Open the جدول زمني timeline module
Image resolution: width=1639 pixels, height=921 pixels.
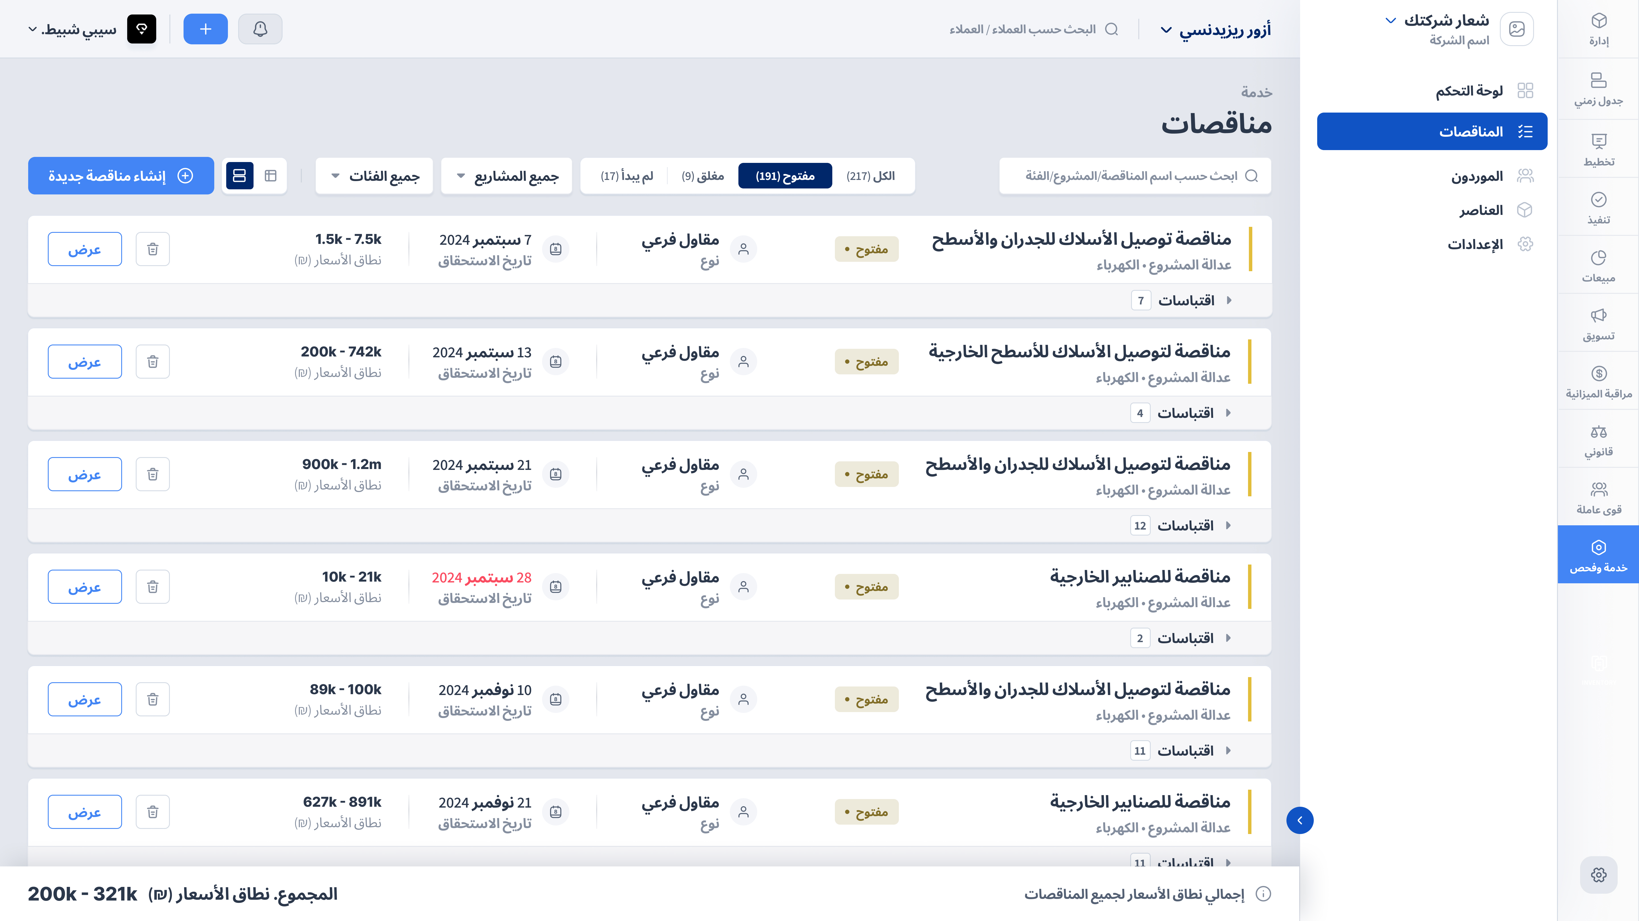click(1598, 89)
